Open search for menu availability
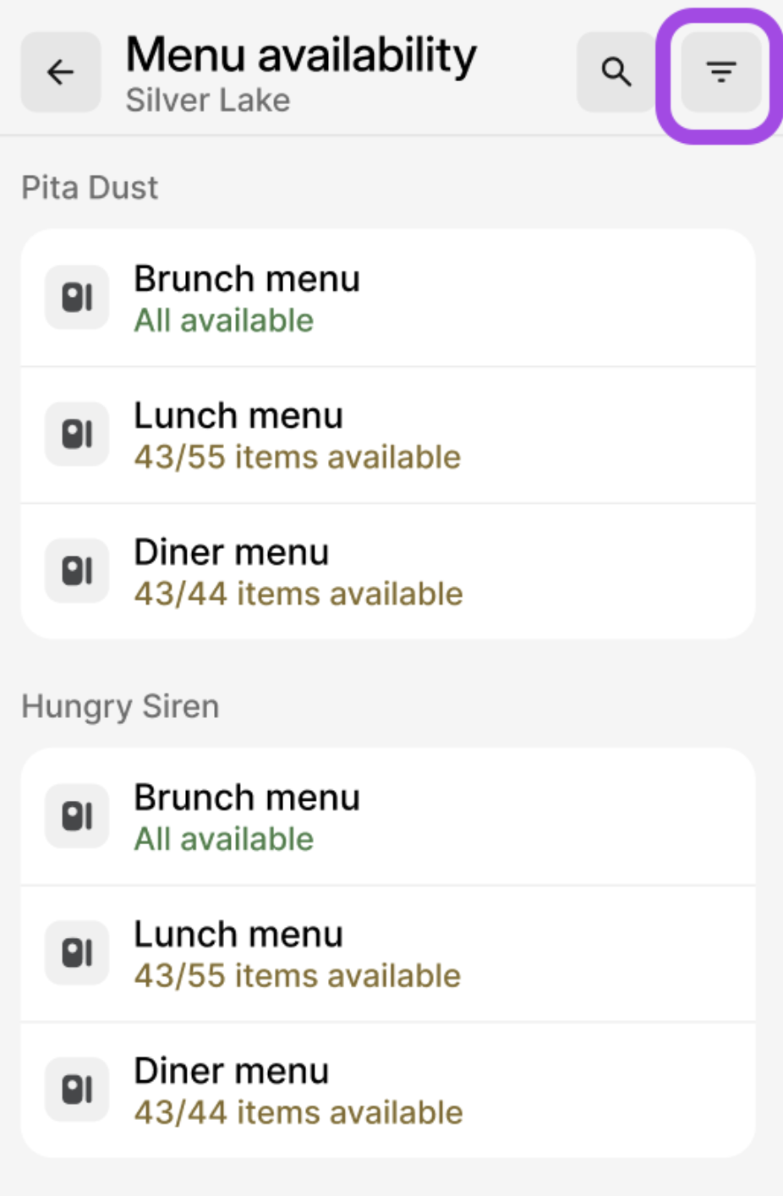The height and width of the screenshot is (1196, 783). (x=616, y=73)
